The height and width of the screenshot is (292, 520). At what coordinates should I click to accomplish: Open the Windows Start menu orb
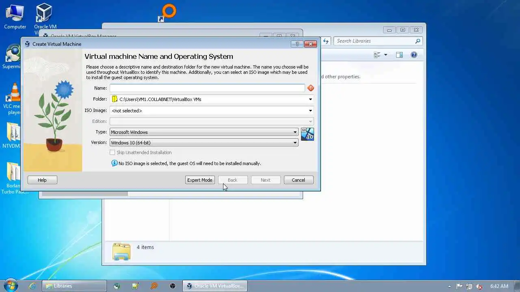[x=11, y=286]
